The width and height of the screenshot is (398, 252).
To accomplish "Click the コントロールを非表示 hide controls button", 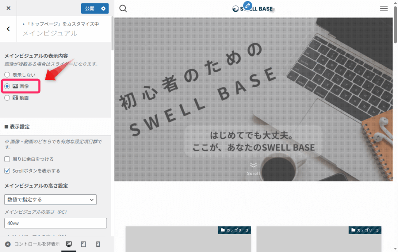I will (32, 244).
